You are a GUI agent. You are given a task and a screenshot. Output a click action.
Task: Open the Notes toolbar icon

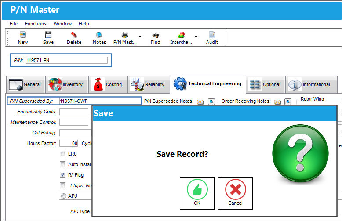99,35
